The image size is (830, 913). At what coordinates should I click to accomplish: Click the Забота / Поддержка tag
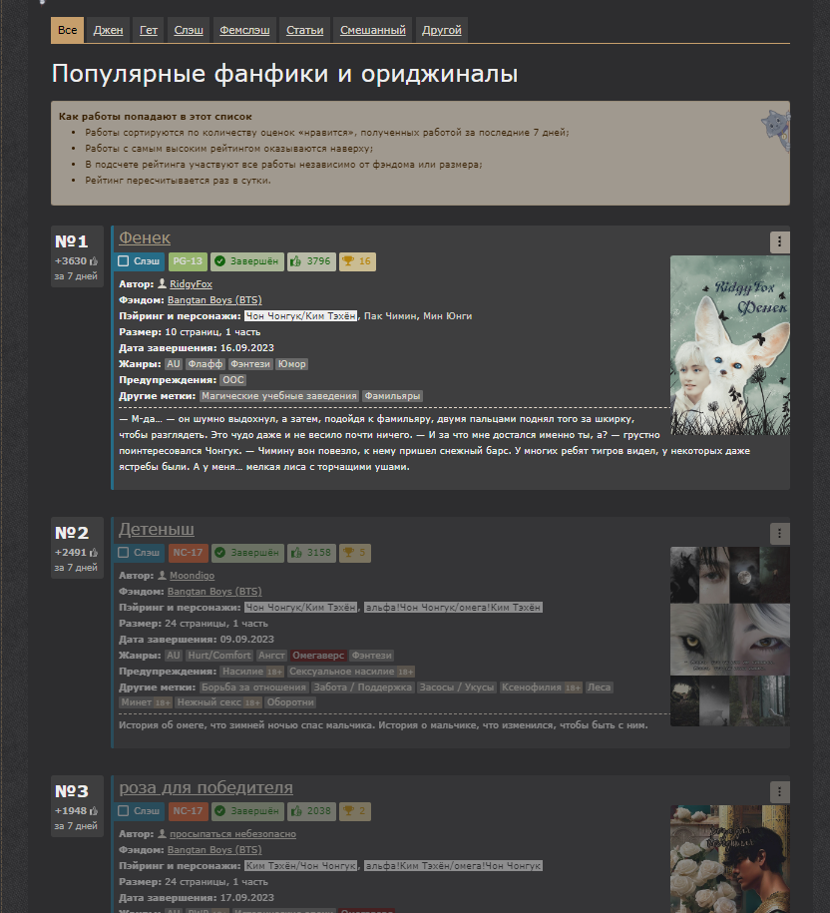click(x=362, y=687)
